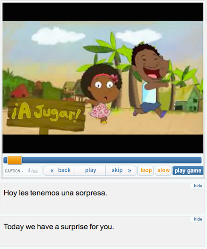
Task: Hide the Spanish caption text
Action: tap(198, 186)
